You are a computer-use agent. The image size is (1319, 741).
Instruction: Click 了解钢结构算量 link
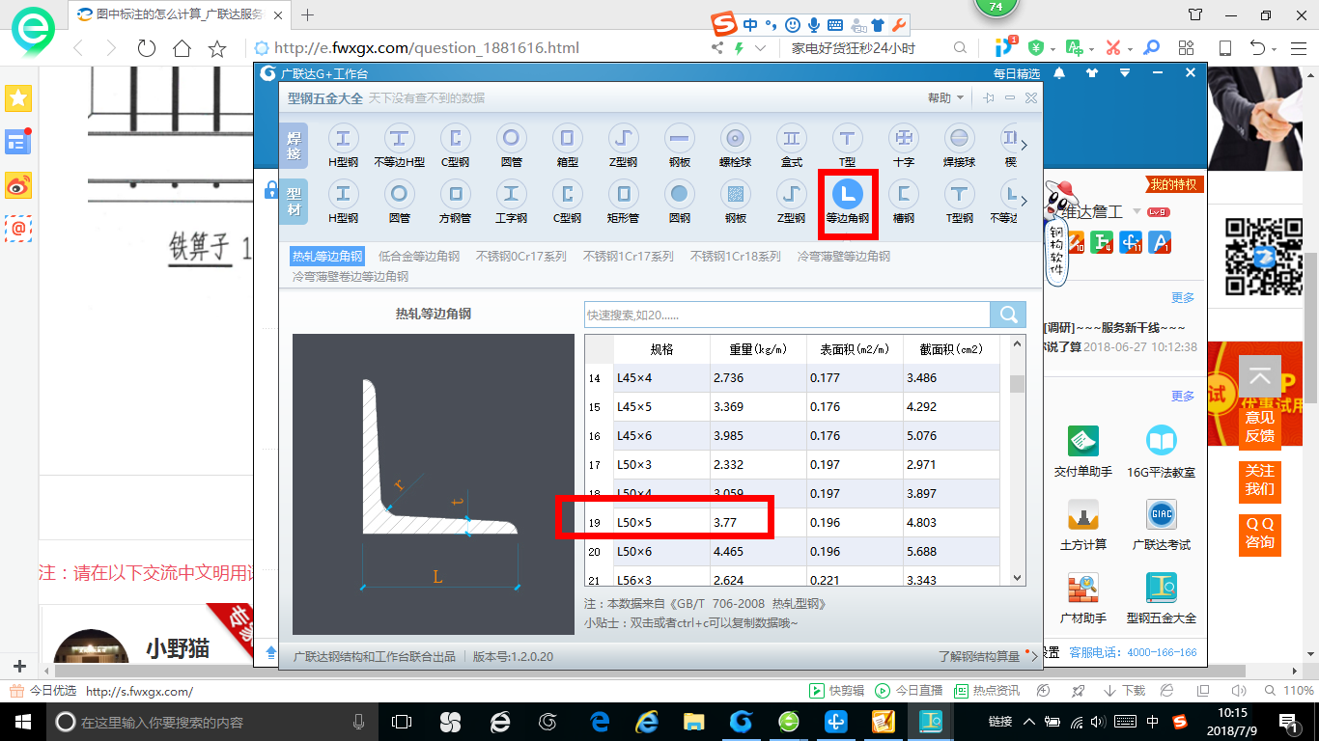coord(979,656)
